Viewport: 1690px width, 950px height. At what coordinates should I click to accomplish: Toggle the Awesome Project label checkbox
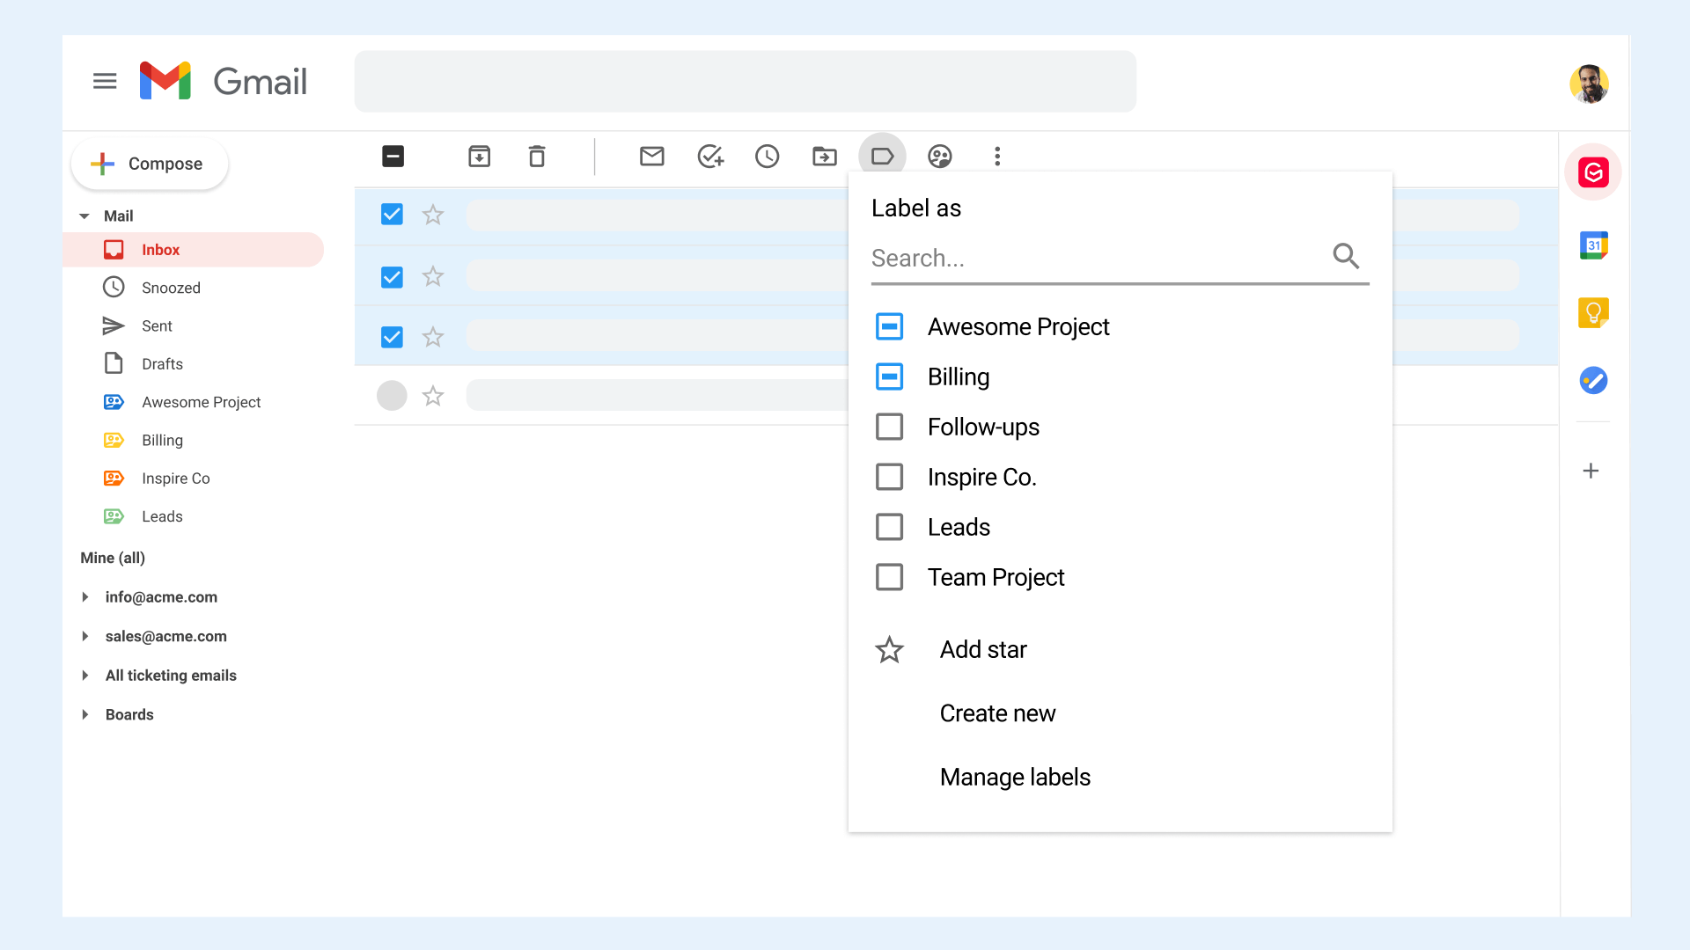[x=889, y=326]
